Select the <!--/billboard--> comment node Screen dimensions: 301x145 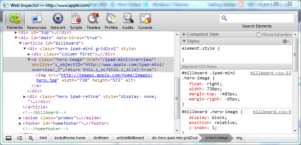pos(44,112)
